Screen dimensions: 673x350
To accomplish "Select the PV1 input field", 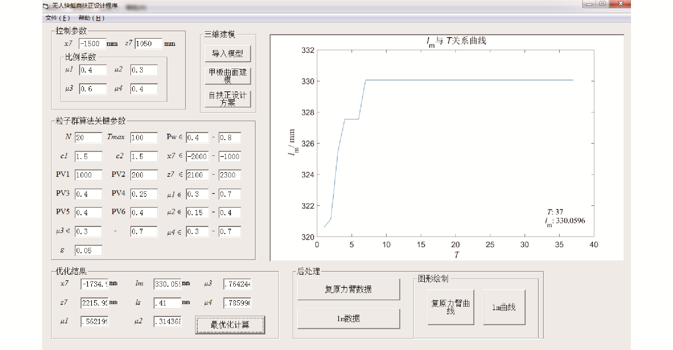I will (88, 175).
